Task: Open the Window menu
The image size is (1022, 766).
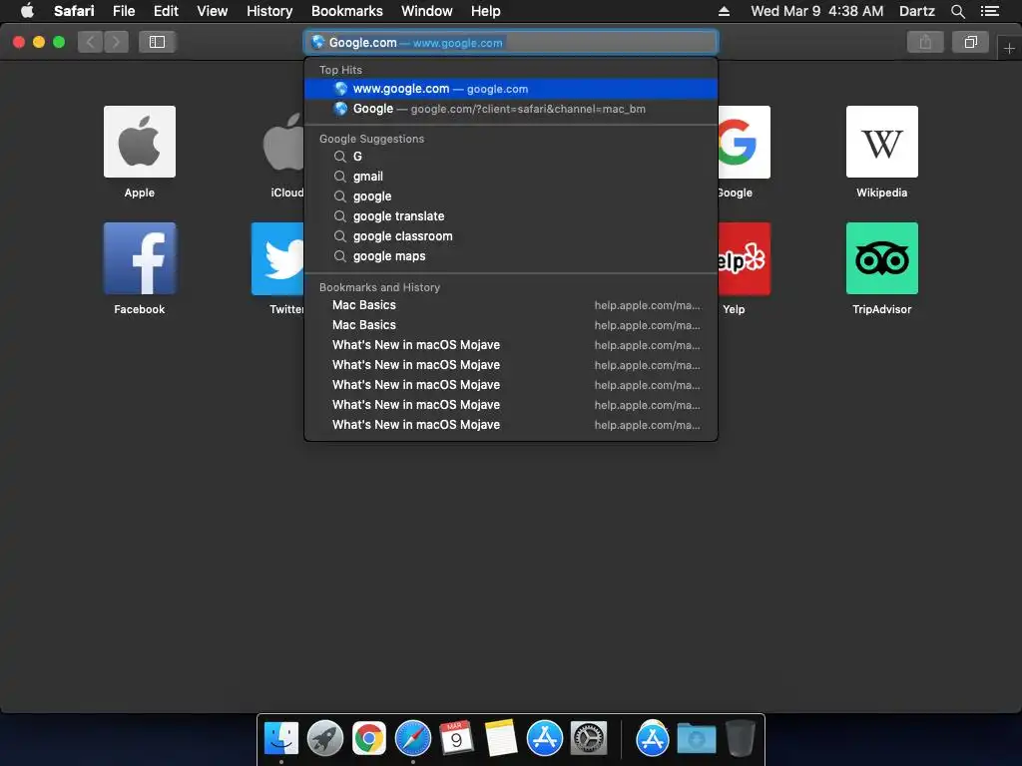Action: point(427,11)
